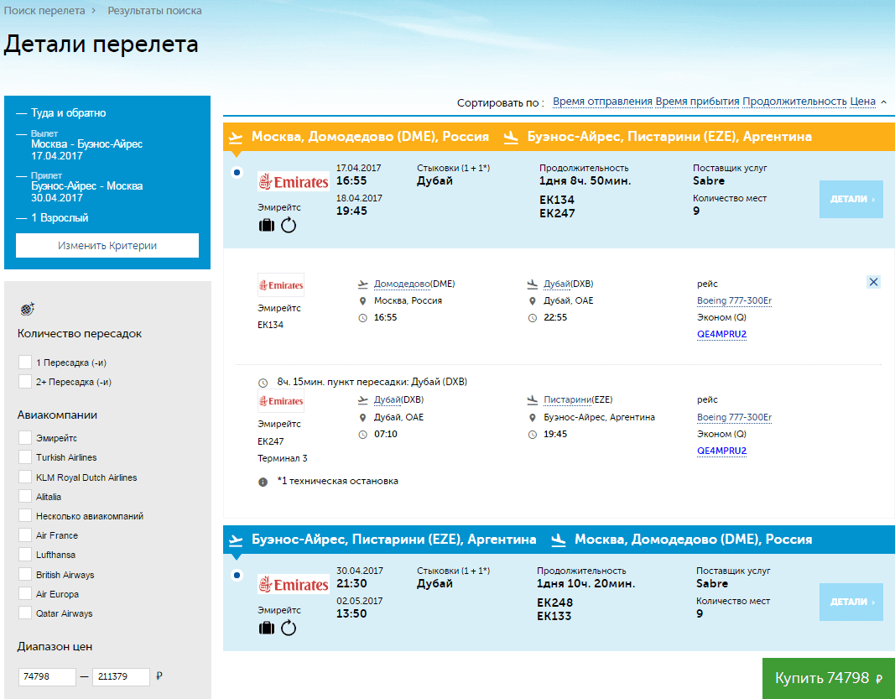The width and height of the screenshot is (895, 699).
Task: Sort results by Время отправления
Action: (602, 102)
